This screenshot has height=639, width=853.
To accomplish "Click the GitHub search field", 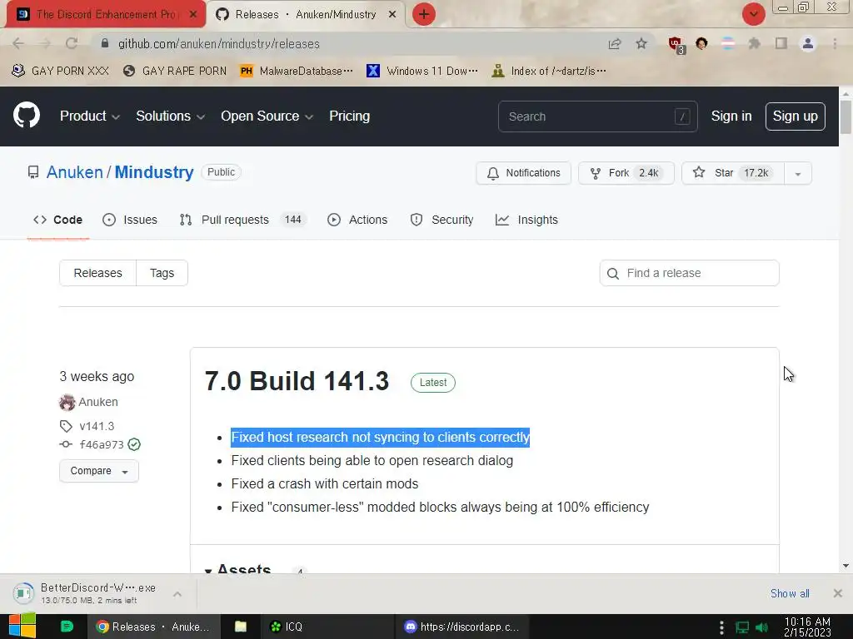I will 597,116.
